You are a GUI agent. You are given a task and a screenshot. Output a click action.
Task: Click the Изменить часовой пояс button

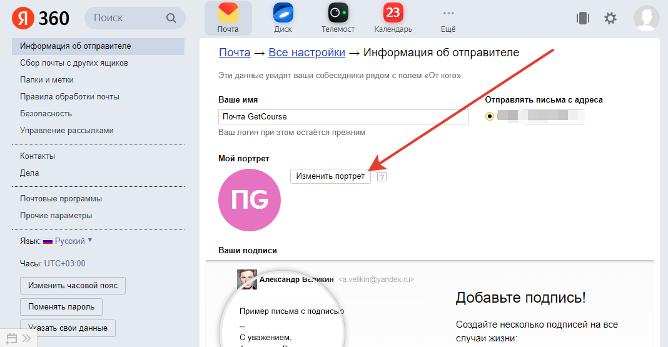[73, 286]
